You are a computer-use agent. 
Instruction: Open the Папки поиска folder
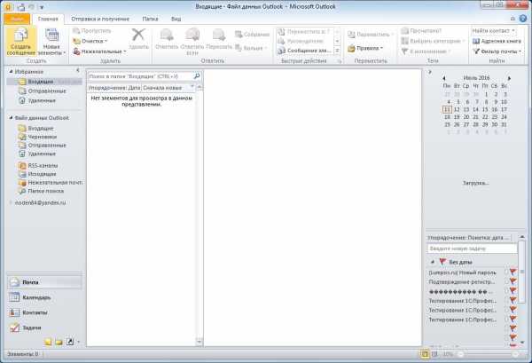pyautogui.click(x=45, y=191)
